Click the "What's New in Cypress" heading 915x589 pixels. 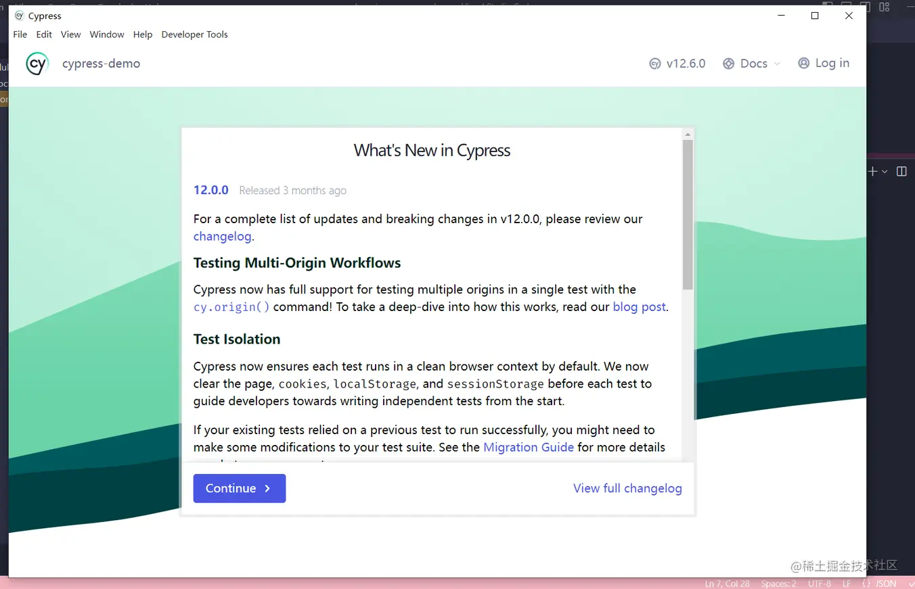click(432, 150)
